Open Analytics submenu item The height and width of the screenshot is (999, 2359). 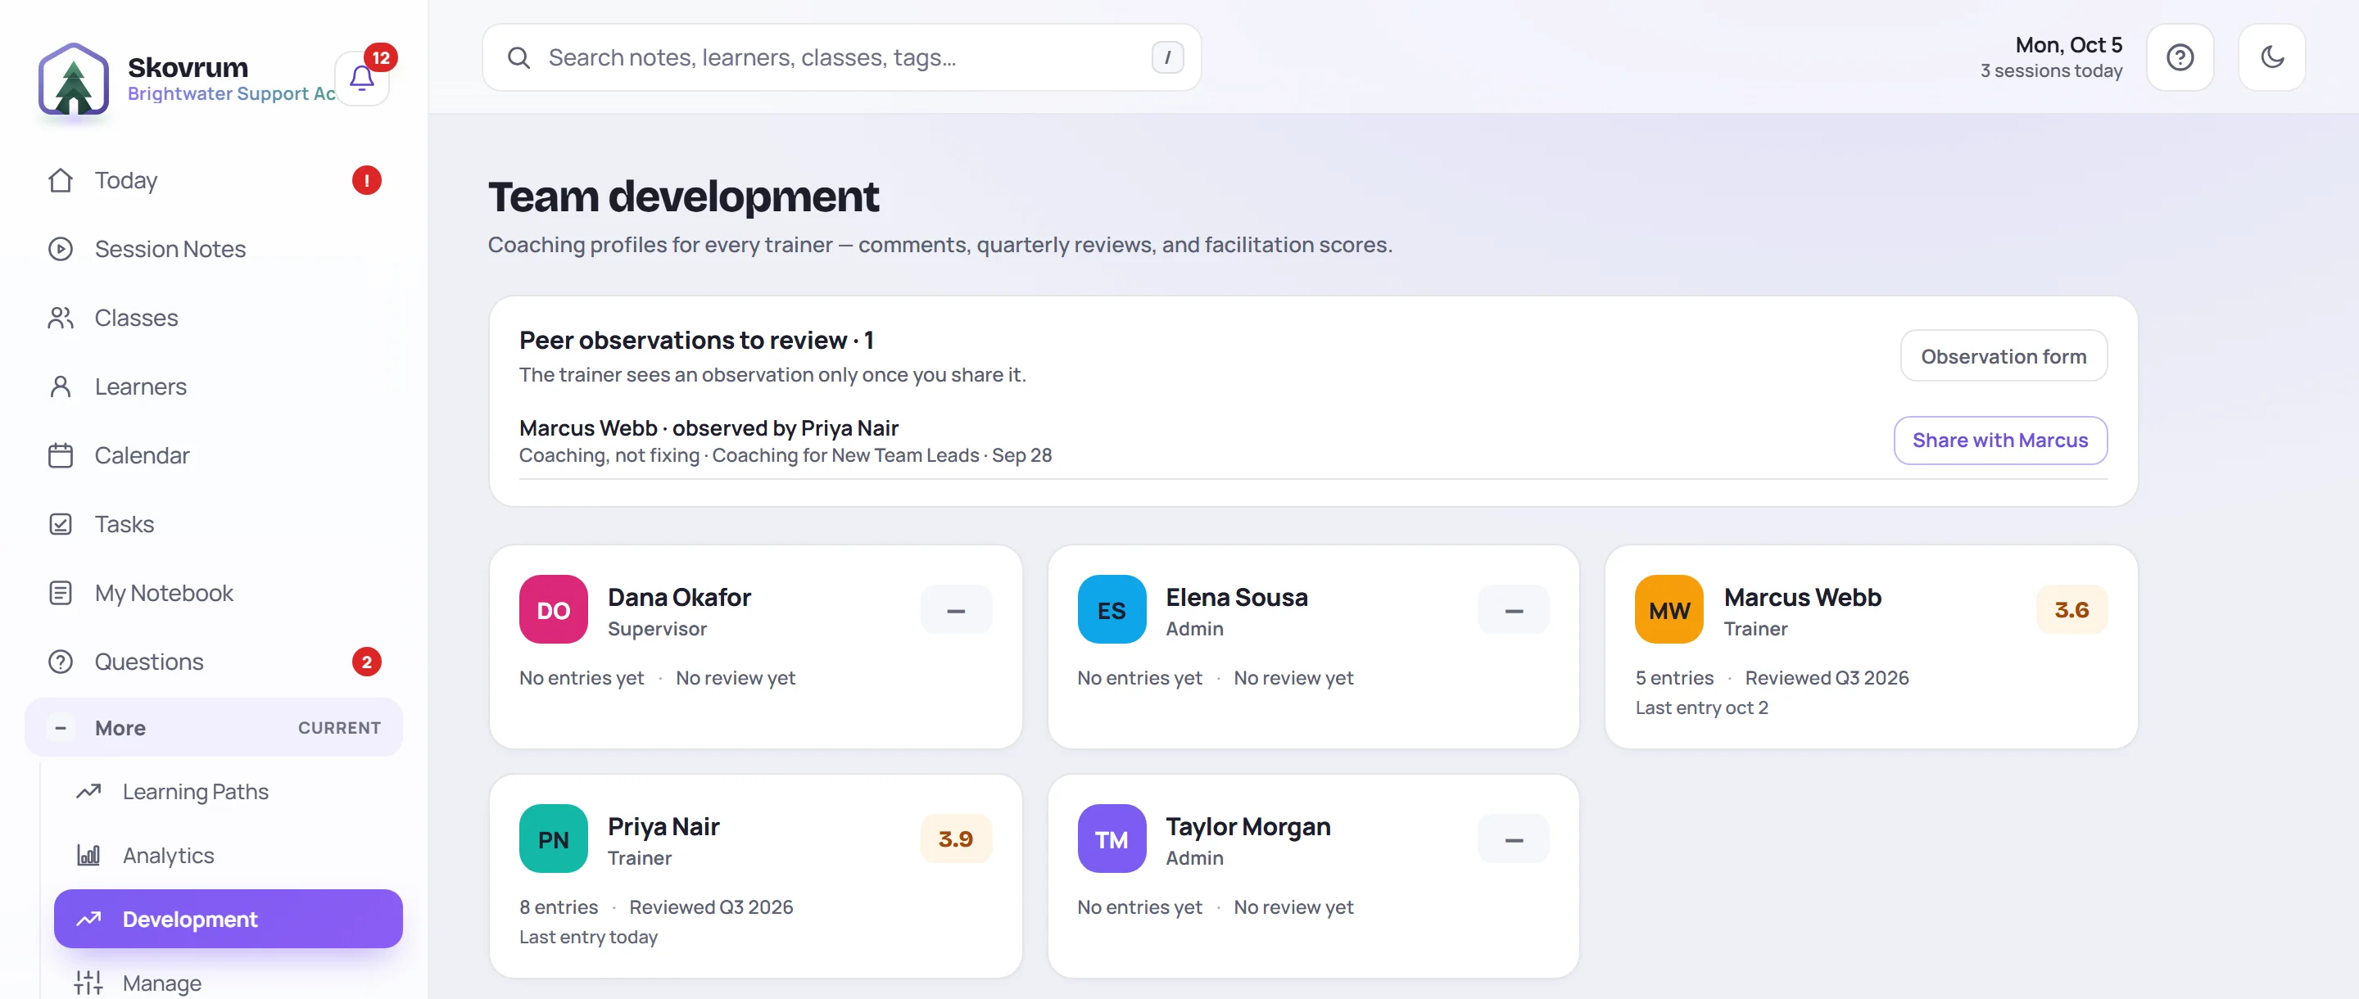[x=228, y=855]
